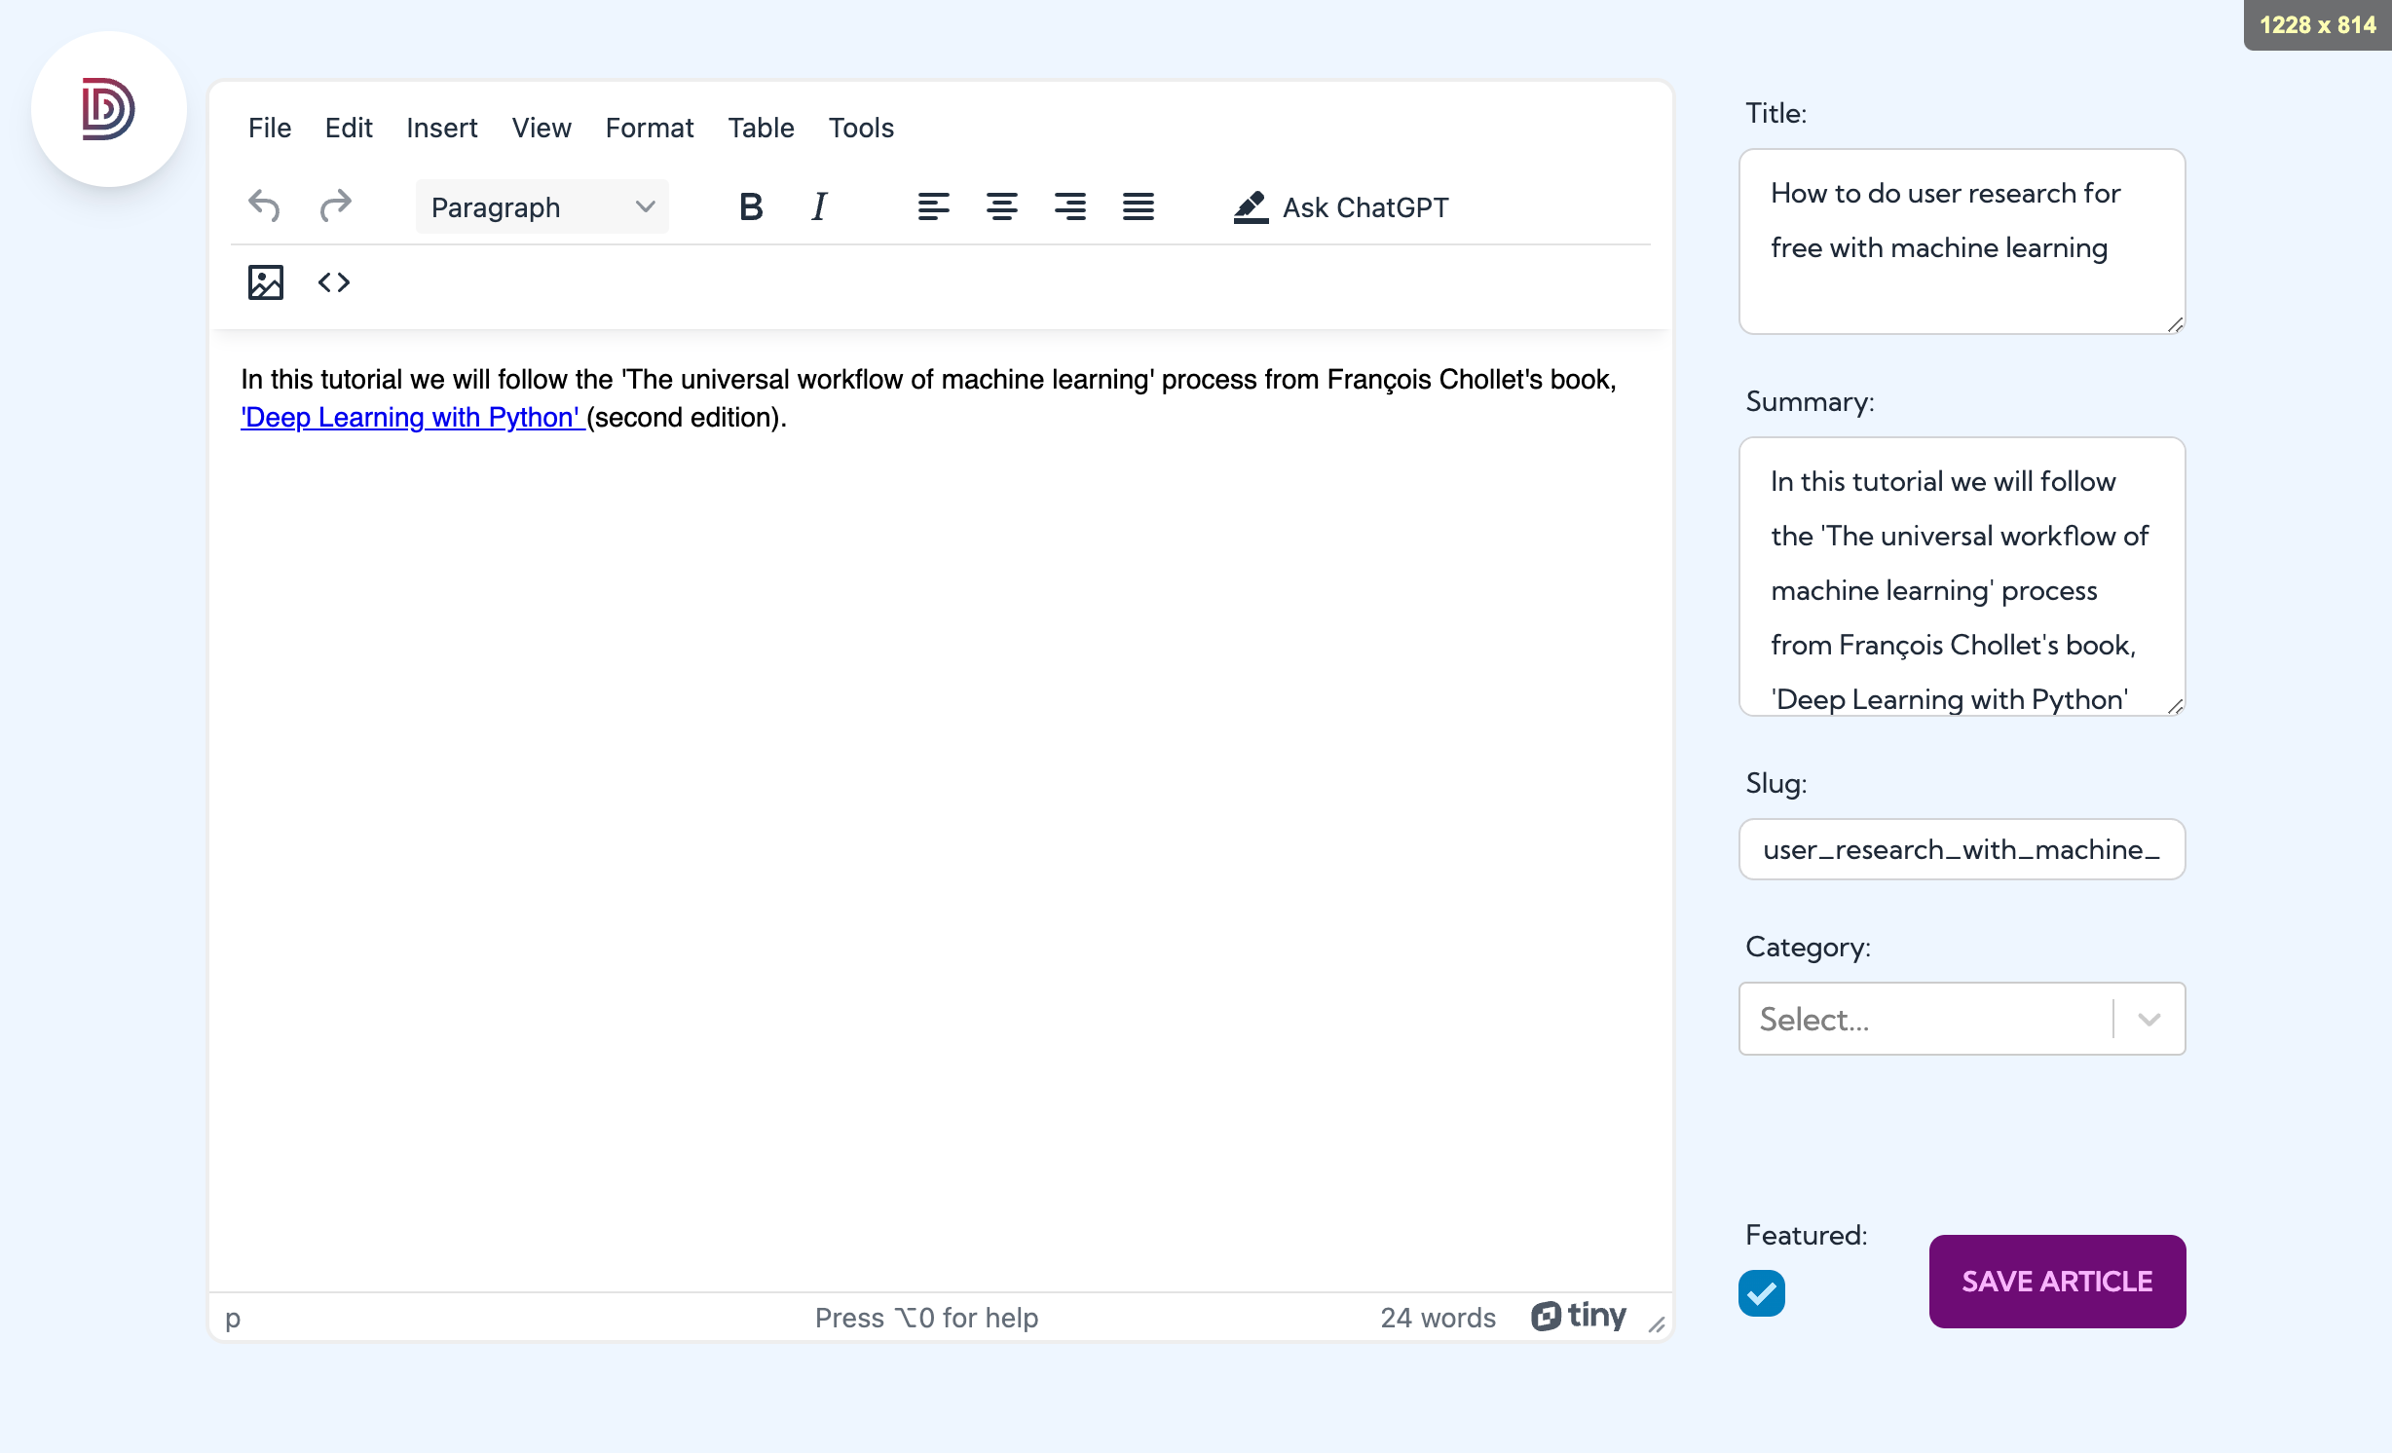Click Ask ChatGPT in the toolbar
The image size is (2392, 1453).
pos(1340,206)
